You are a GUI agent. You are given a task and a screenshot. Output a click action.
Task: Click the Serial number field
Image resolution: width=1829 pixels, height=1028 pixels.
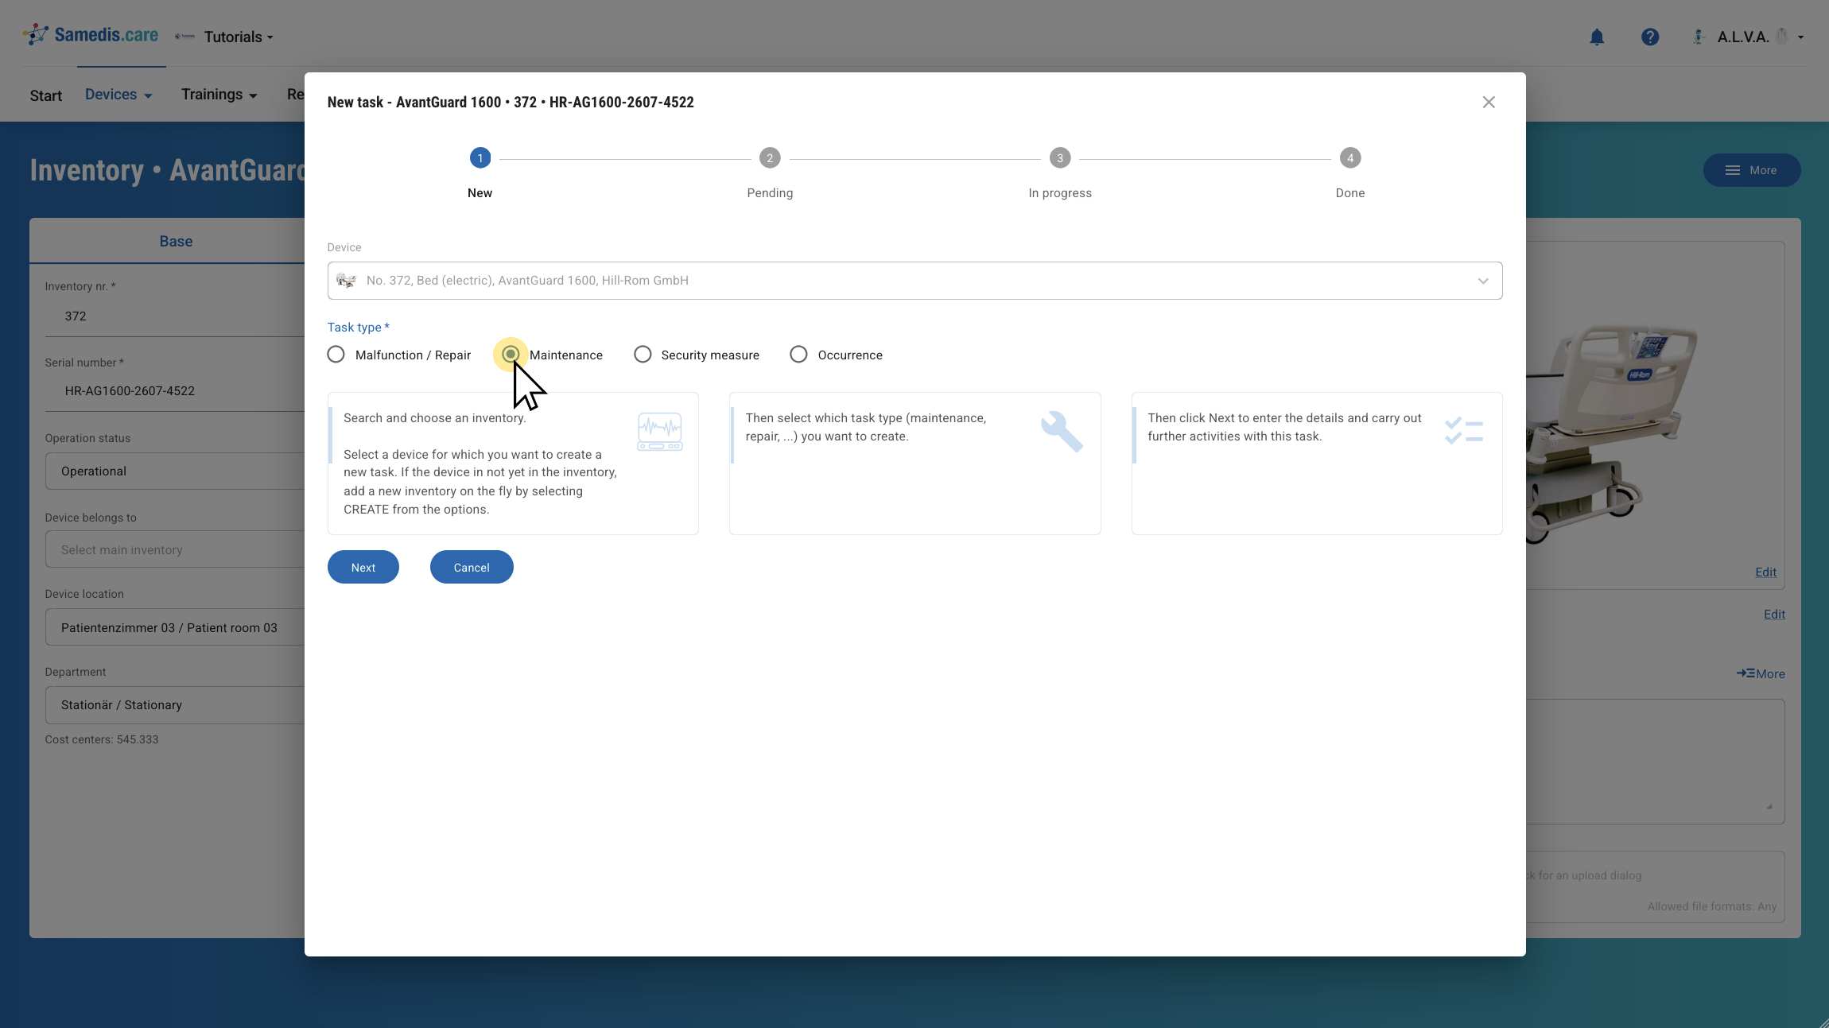pyautogui.click(x=175, y=391)
